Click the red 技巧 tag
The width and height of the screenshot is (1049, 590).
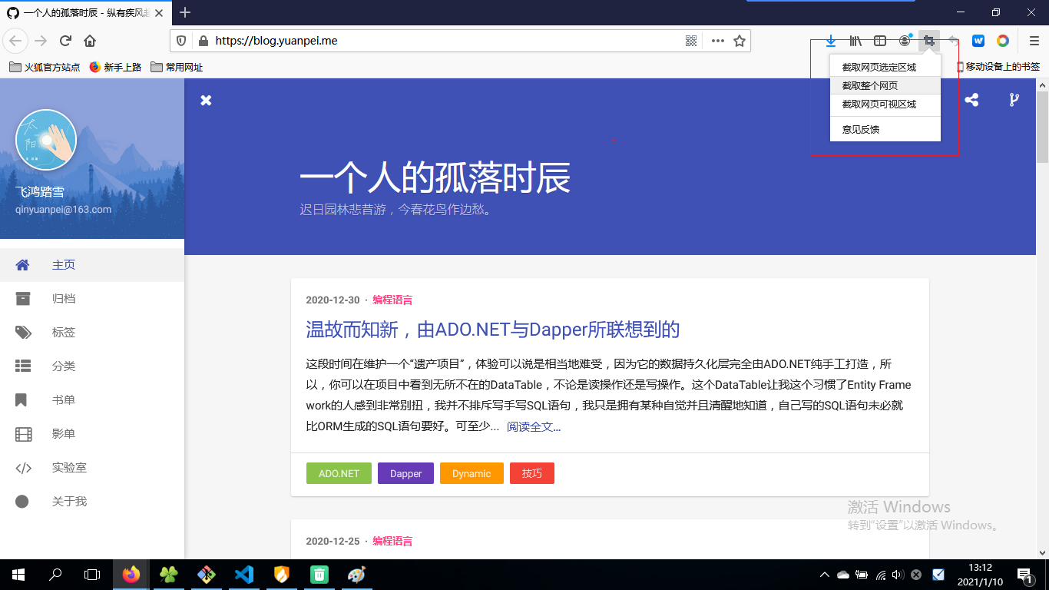click(x=532, y=473)
